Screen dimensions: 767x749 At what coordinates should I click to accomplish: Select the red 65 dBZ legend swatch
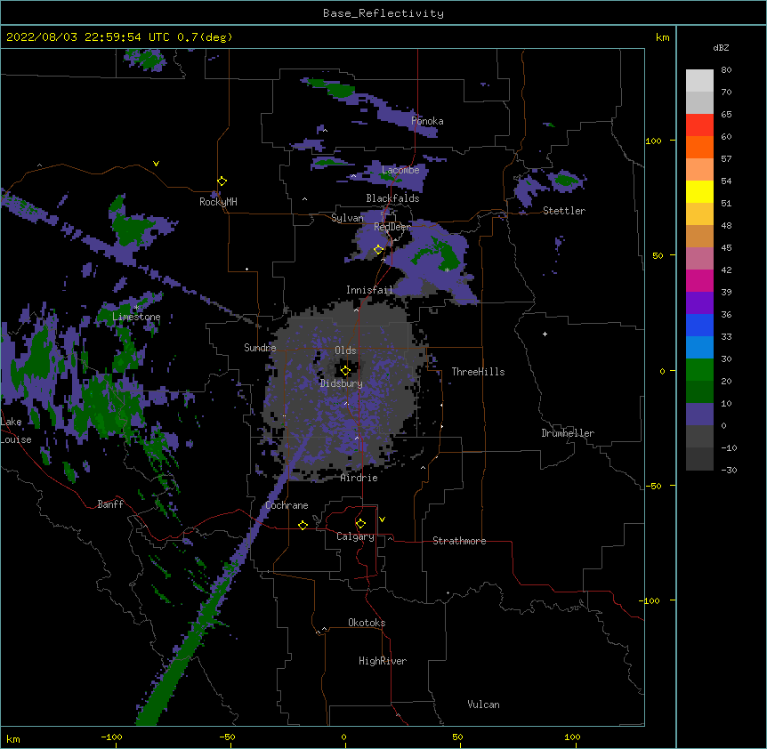click(x=699, y=125)
